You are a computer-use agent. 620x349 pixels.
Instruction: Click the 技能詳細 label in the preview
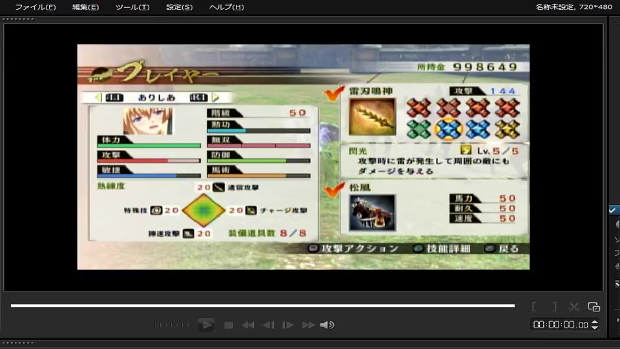click(448, 248)
